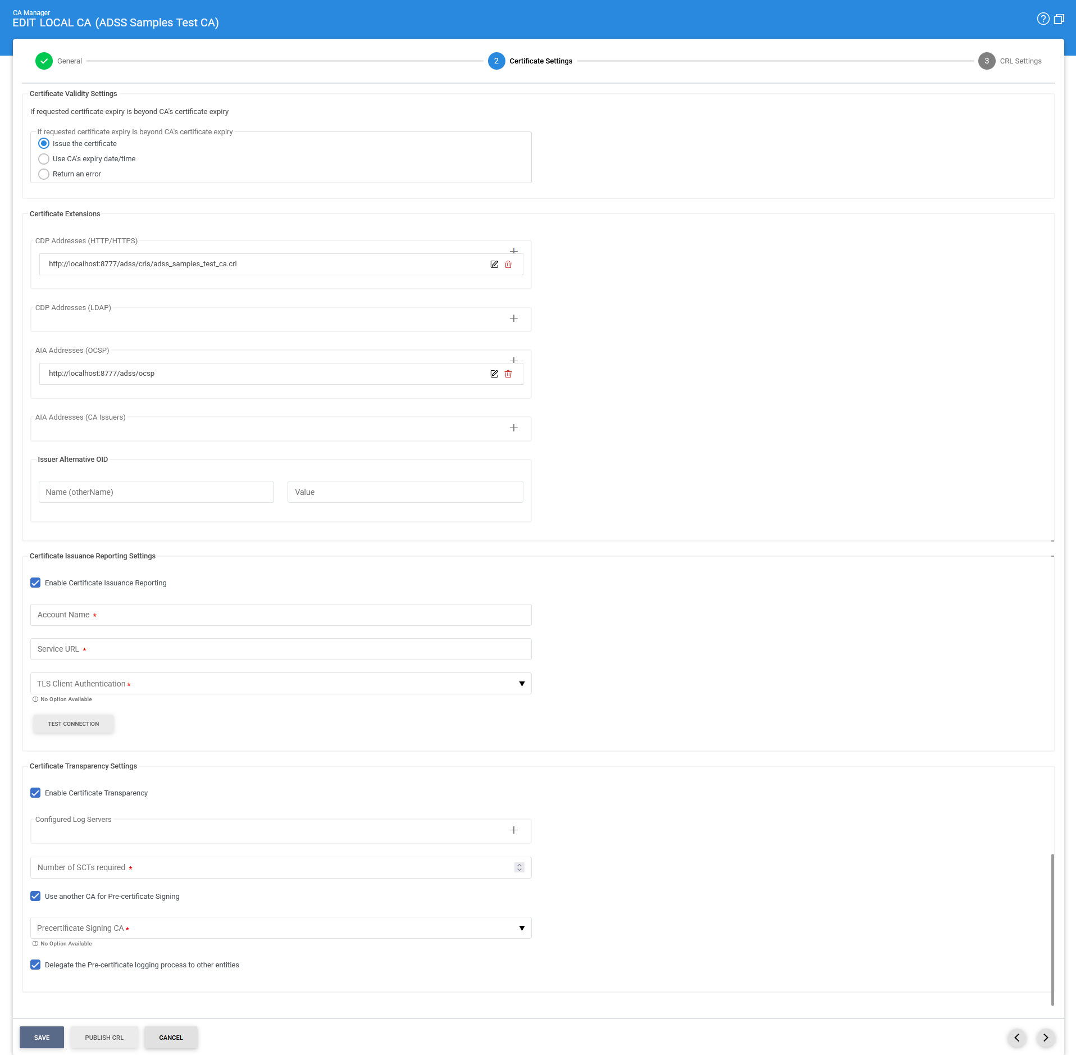Add a CDP LDAP address
The height and width of the screenshot is (1055, 1076).
point(513,319)
